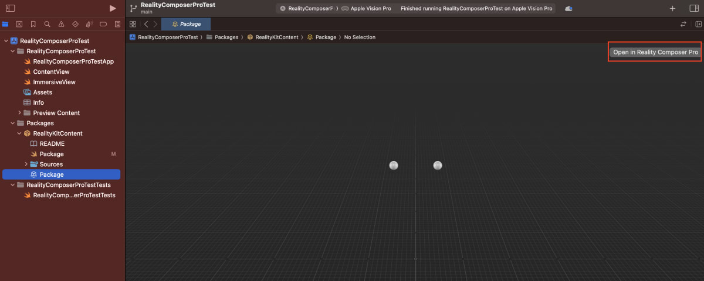
Task: Click the RealityComposerProTest project title
Action: pyautogui.click(x=178, y=5)
